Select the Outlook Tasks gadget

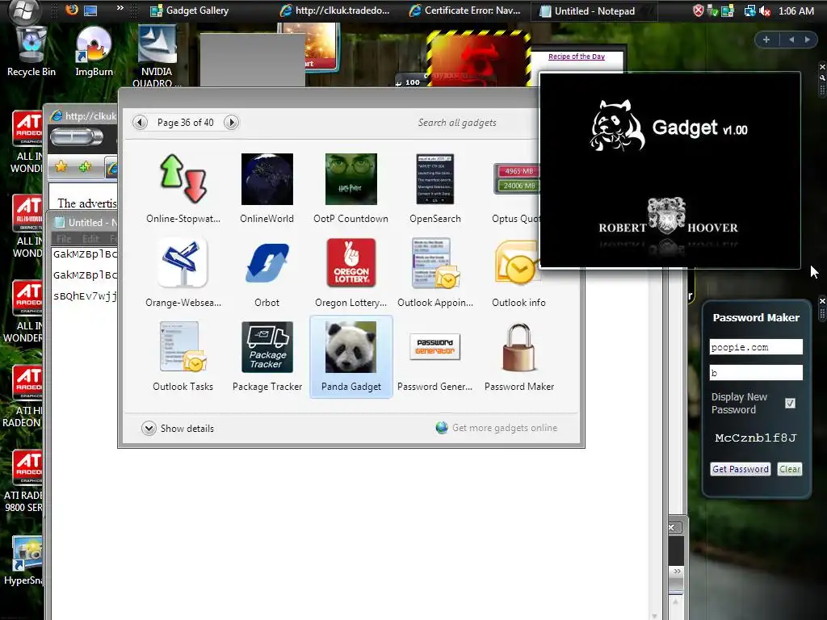183,347
